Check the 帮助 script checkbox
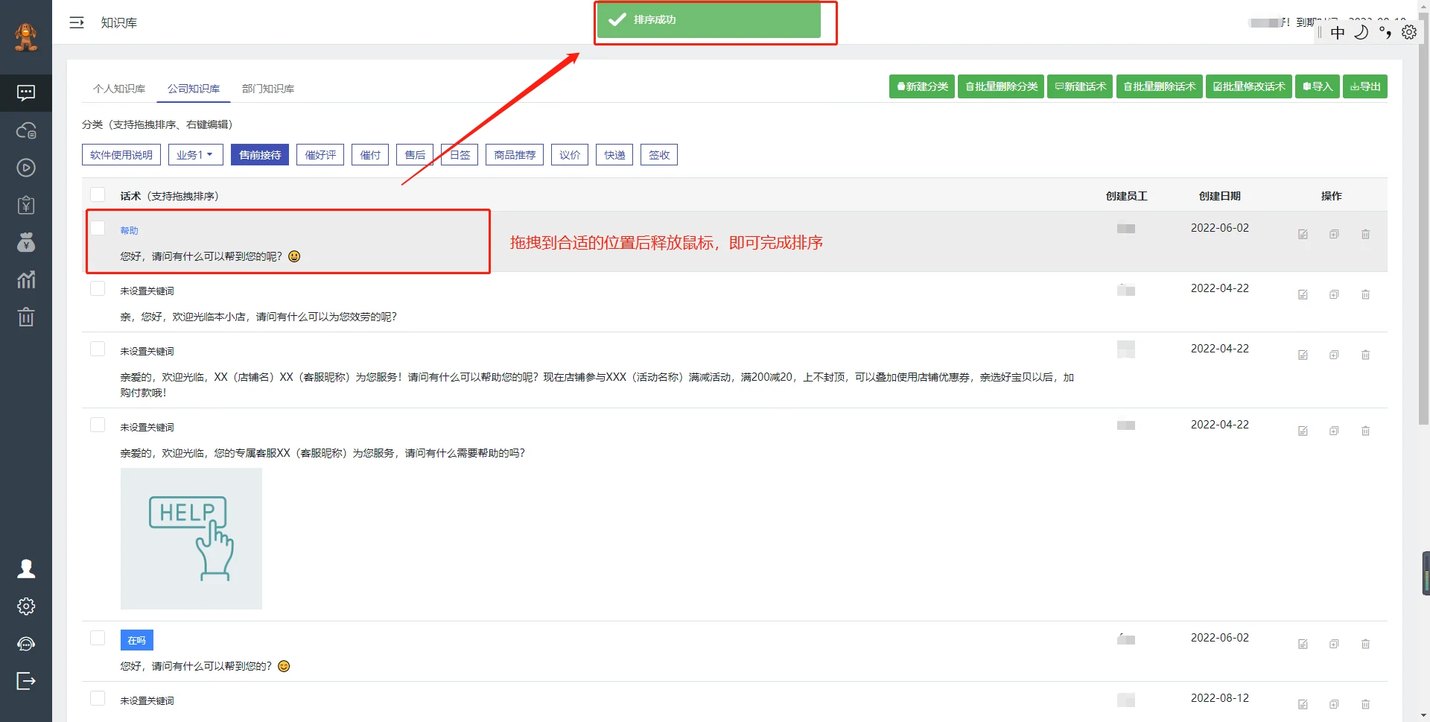The height and width of the screenshot is (722, 1430). [x=98, y=228]
